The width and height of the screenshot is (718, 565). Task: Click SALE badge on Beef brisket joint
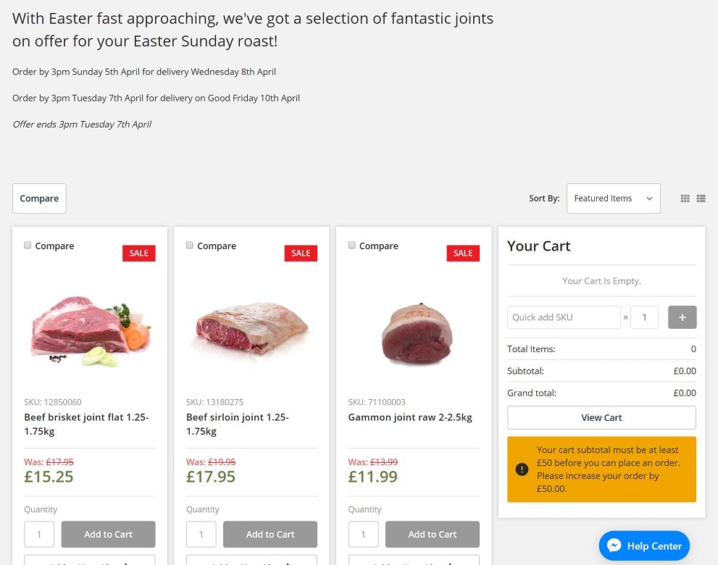138,253
